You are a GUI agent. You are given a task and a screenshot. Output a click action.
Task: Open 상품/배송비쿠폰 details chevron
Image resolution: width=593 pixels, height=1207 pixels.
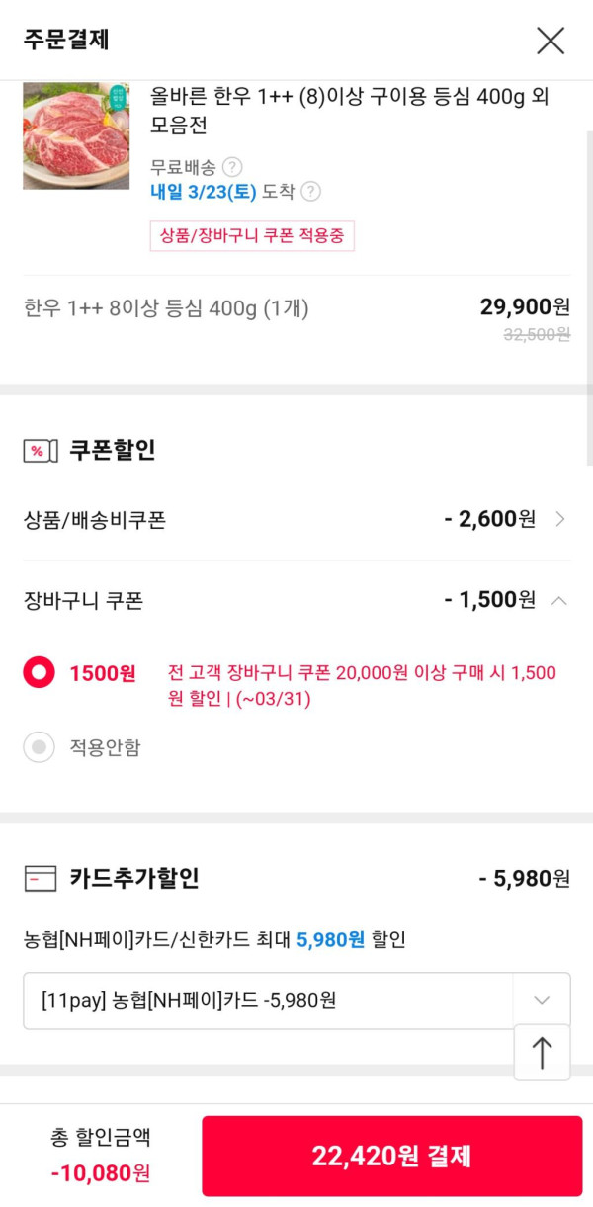coord(560,519)
